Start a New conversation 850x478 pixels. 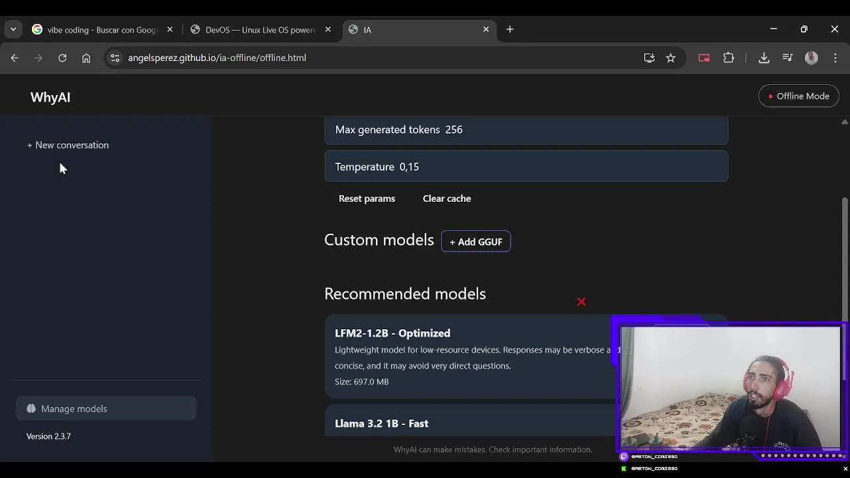[x=68, y=145]
